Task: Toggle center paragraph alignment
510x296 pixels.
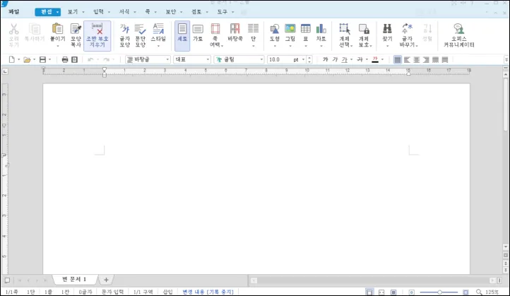Action: (x=416, y=59)
